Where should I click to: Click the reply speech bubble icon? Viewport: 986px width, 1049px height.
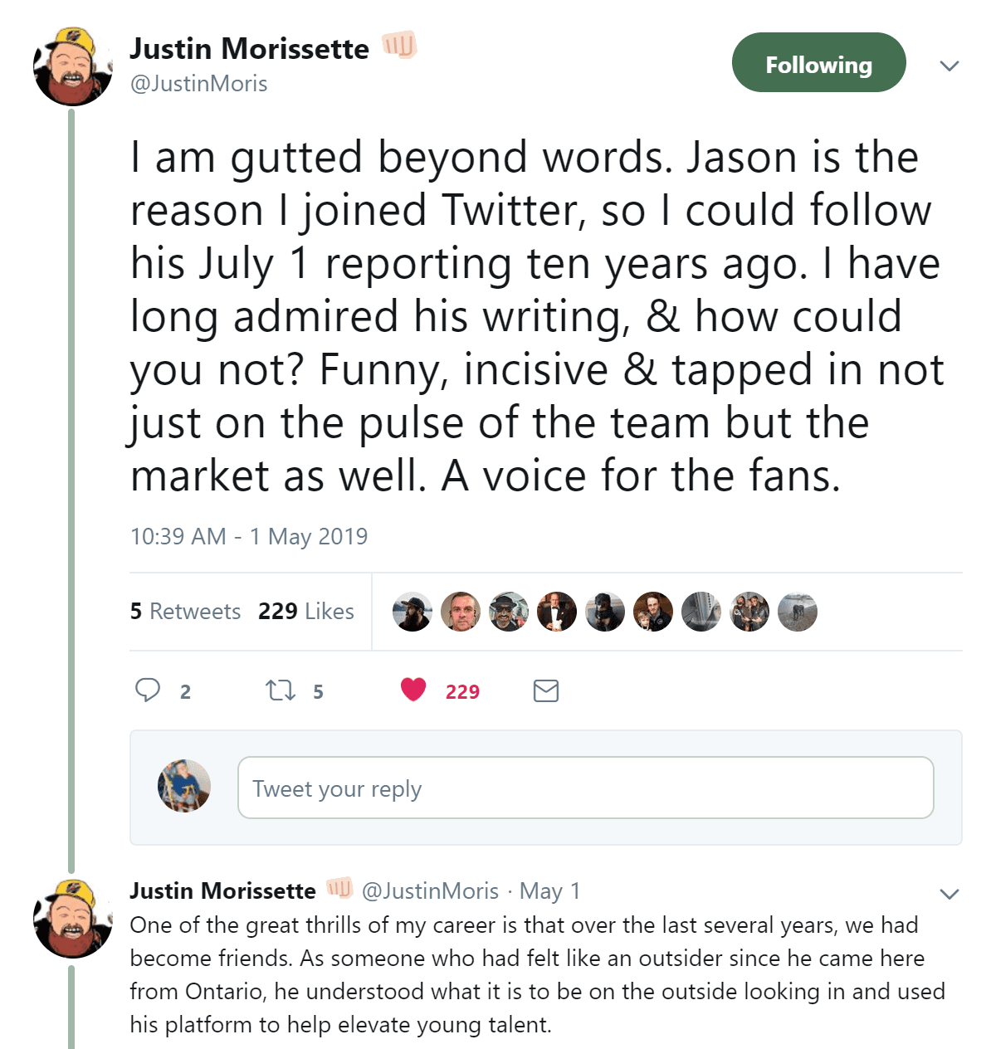click(148, 690)
